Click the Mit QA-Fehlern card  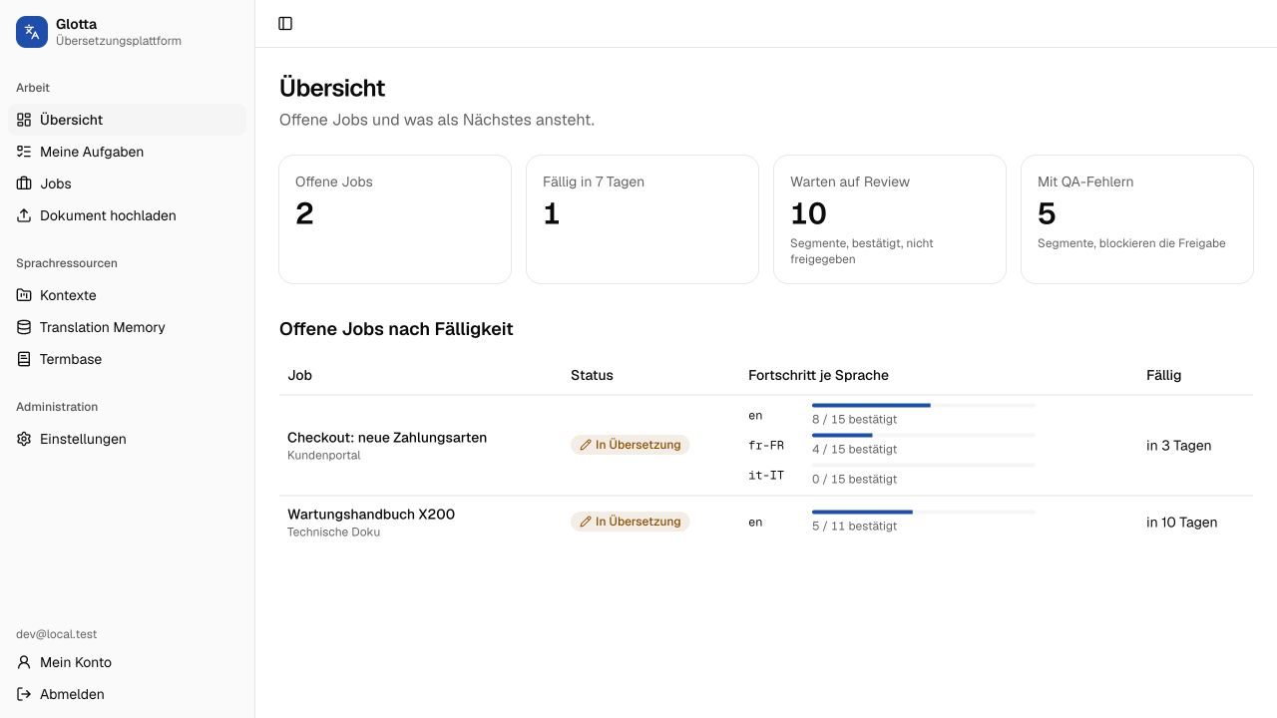1137,219
